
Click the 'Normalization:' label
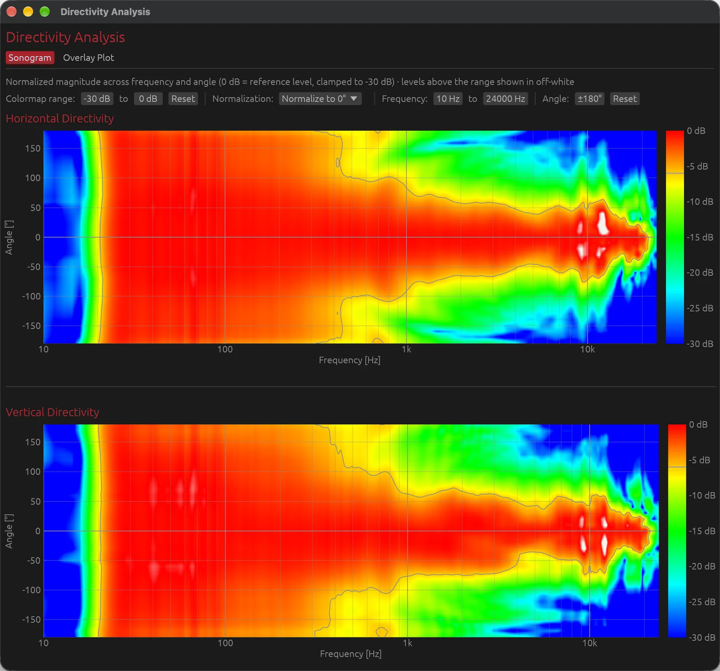click(243, 99)
